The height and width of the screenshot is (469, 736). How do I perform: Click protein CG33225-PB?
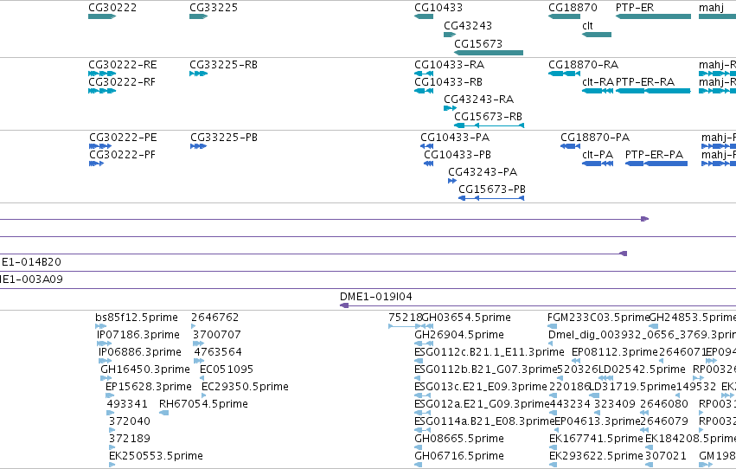199,146
